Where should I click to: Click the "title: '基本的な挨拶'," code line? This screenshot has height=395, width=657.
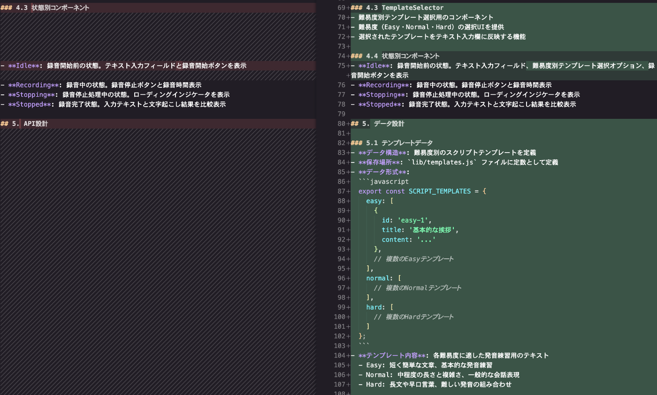point(420,230)
